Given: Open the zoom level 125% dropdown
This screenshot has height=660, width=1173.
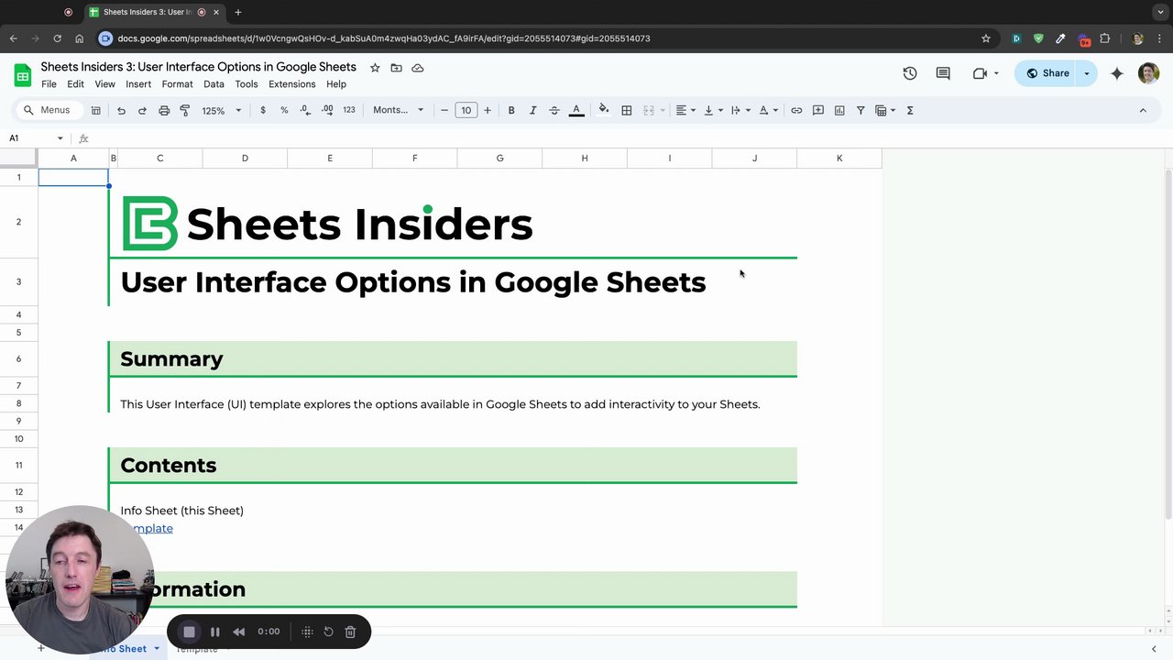Looking at the screenshot, I should click(x=222, y=110).
